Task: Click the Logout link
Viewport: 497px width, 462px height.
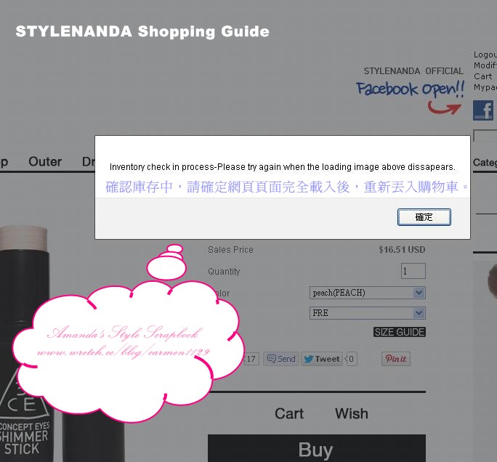Action: [485, 54]
